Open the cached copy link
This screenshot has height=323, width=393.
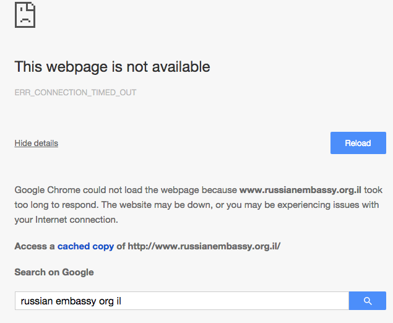click(x=85, y=246)
